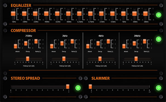Click the 2.5kHz equalizer slider handle
The width and height of the screenshot is (166, 102).
(x=101, y=14)
